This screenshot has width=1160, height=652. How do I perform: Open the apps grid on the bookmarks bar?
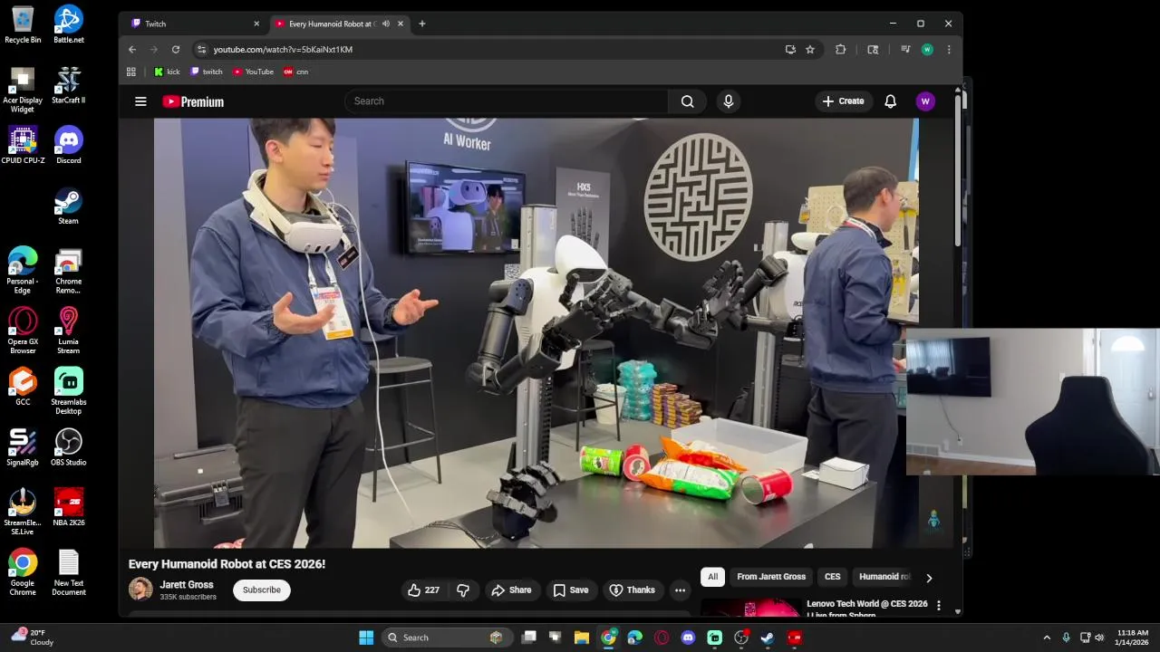click(x=131, y=72)
